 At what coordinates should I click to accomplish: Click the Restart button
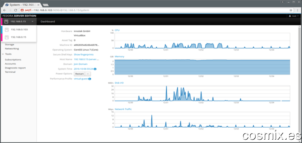pos(80,74)
